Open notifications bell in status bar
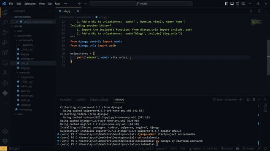The height and width of the screenshot is (151, 270). pos(265,148)
